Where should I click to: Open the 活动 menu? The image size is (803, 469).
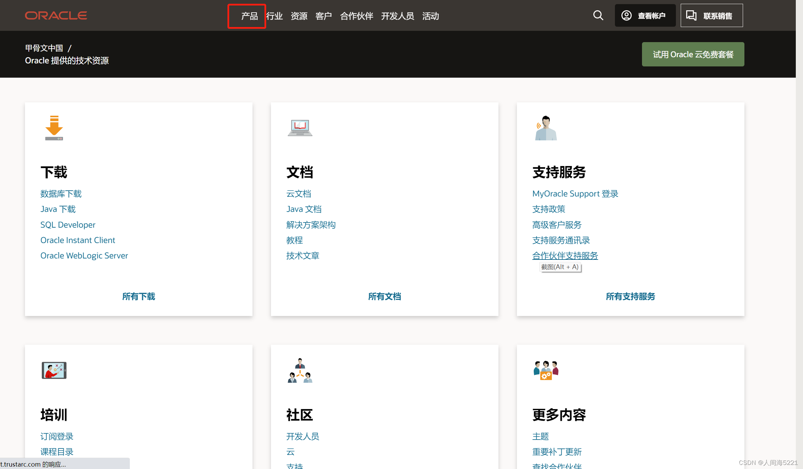pyautogui.click(x=431, y=16)
